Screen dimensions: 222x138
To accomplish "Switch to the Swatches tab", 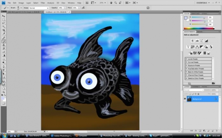I will [x=195, y=14].
